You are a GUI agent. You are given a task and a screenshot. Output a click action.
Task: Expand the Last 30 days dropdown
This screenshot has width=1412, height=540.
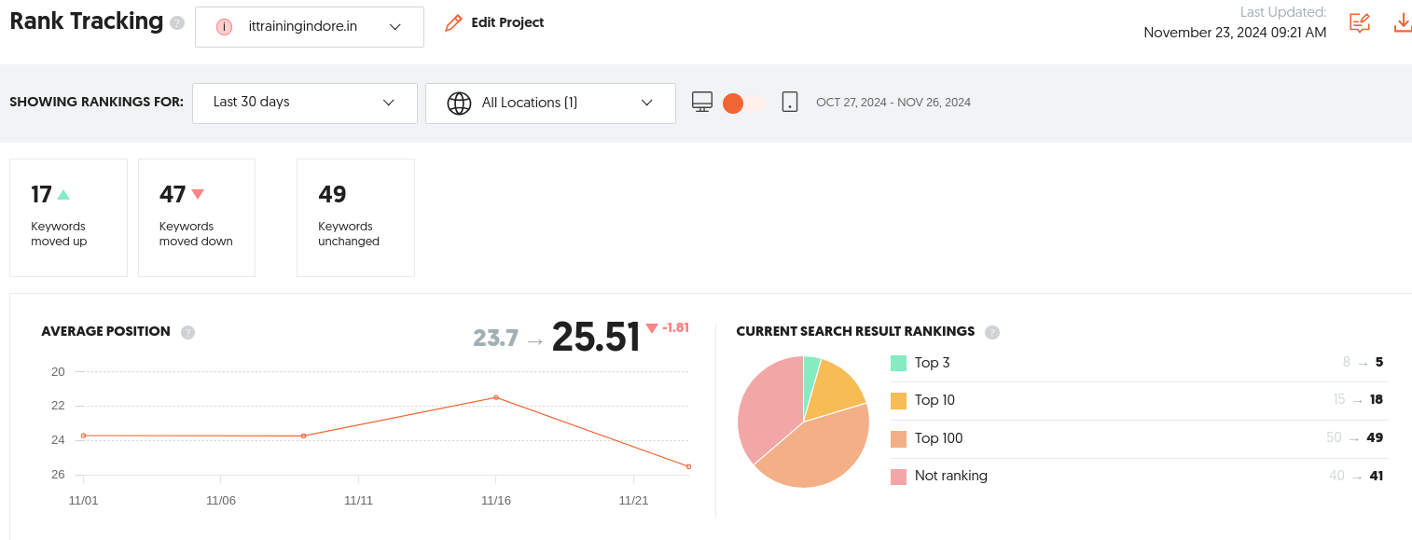pos(305,103)
